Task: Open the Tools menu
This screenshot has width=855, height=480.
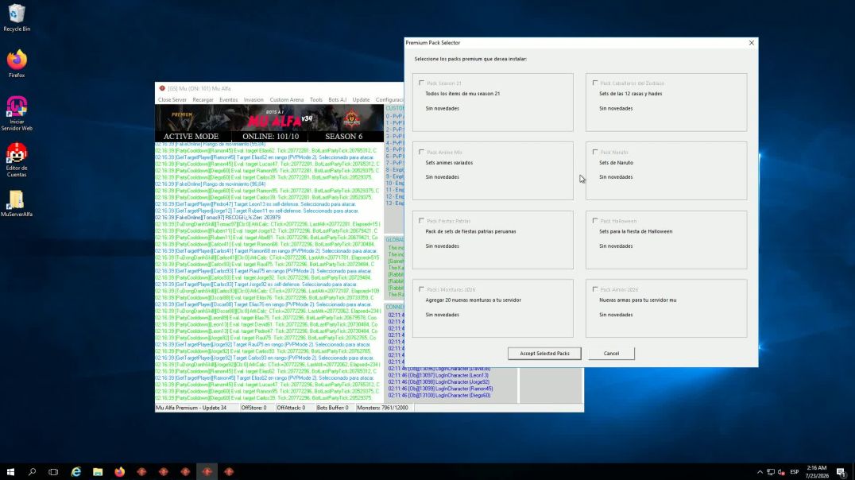Action: 316,100
